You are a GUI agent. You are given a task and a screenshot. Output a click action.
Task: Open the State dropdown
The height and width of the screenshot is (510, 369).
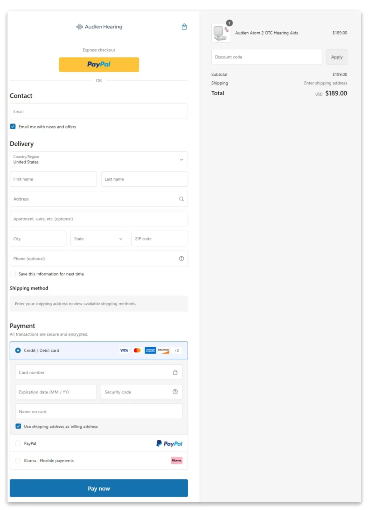[x=98, y=239]
